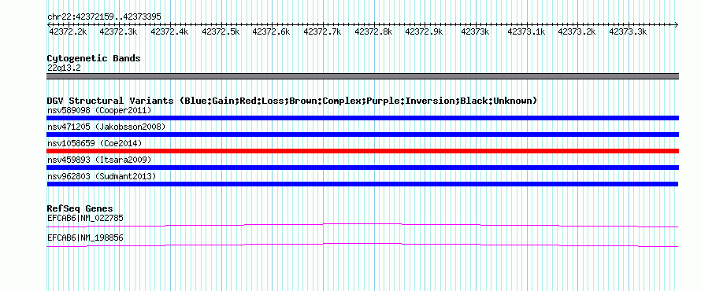701x291 pixels.
Task: Click ruler tick label 42373.2k
Action: [x=577, y=31]
